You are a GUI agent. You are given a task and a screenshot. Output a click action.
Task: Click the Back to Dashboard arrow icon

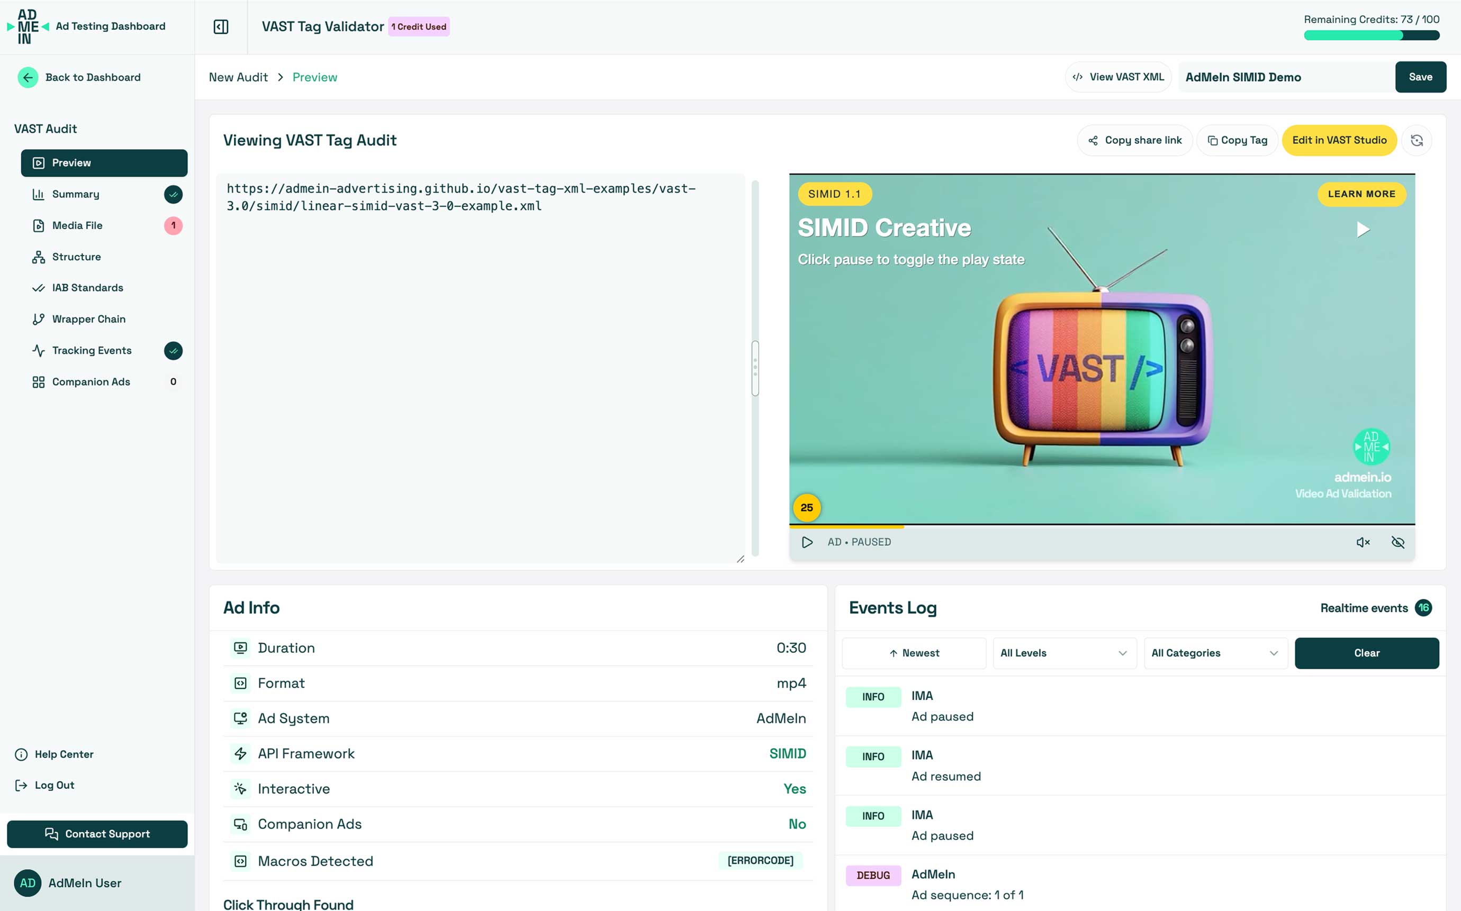click(28, 77)
